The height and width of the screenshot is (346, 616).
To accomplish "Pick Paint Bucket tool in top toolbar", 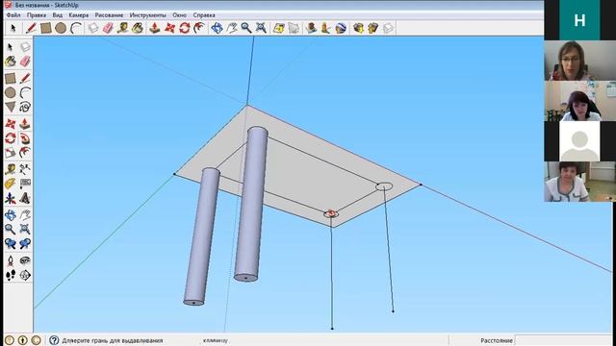I will [137, 28].
